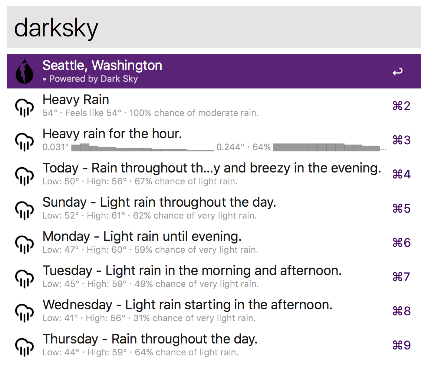Click the rain cloud icon for Monday

[24, 245]
